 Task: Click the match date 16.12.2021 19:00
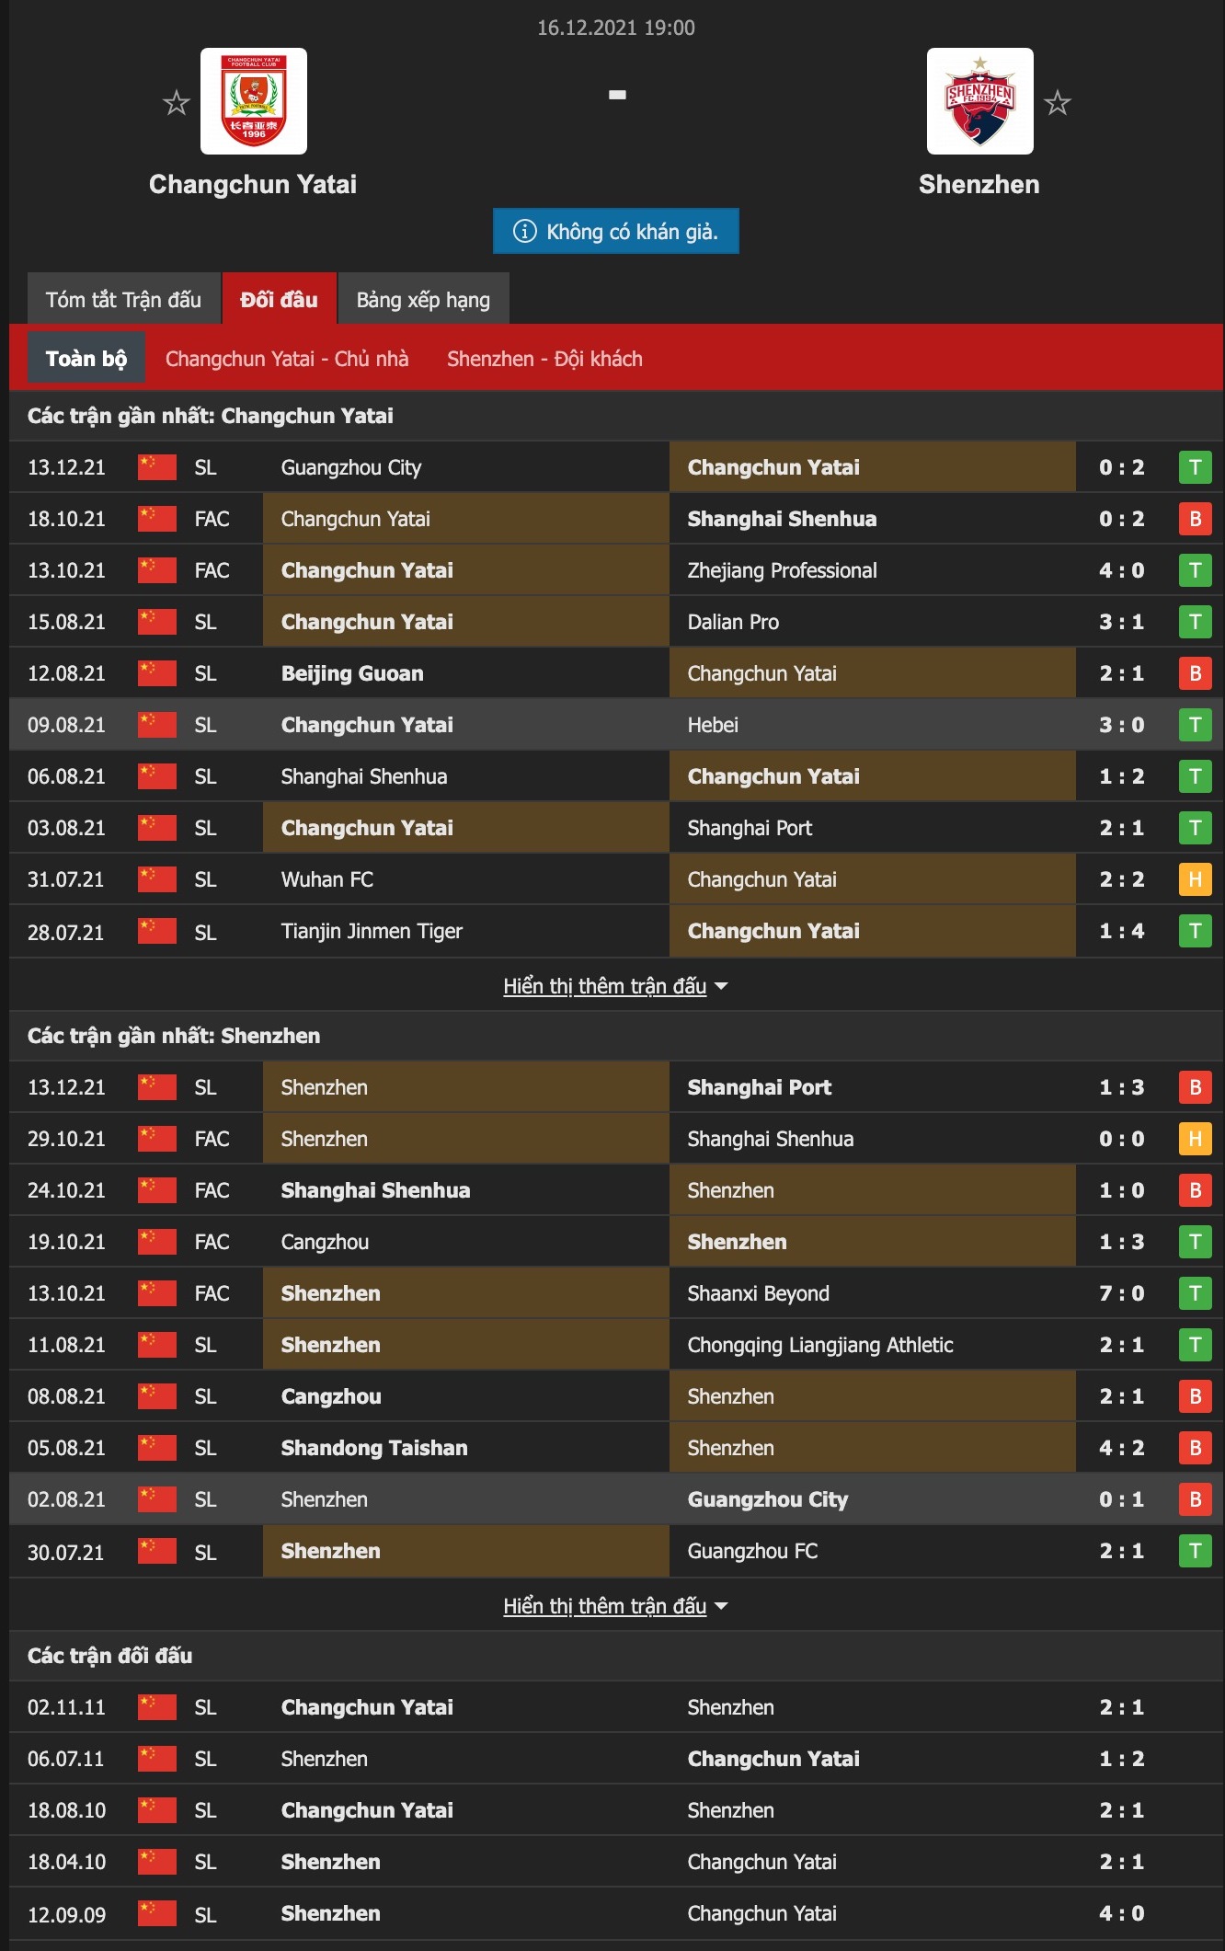616,28
